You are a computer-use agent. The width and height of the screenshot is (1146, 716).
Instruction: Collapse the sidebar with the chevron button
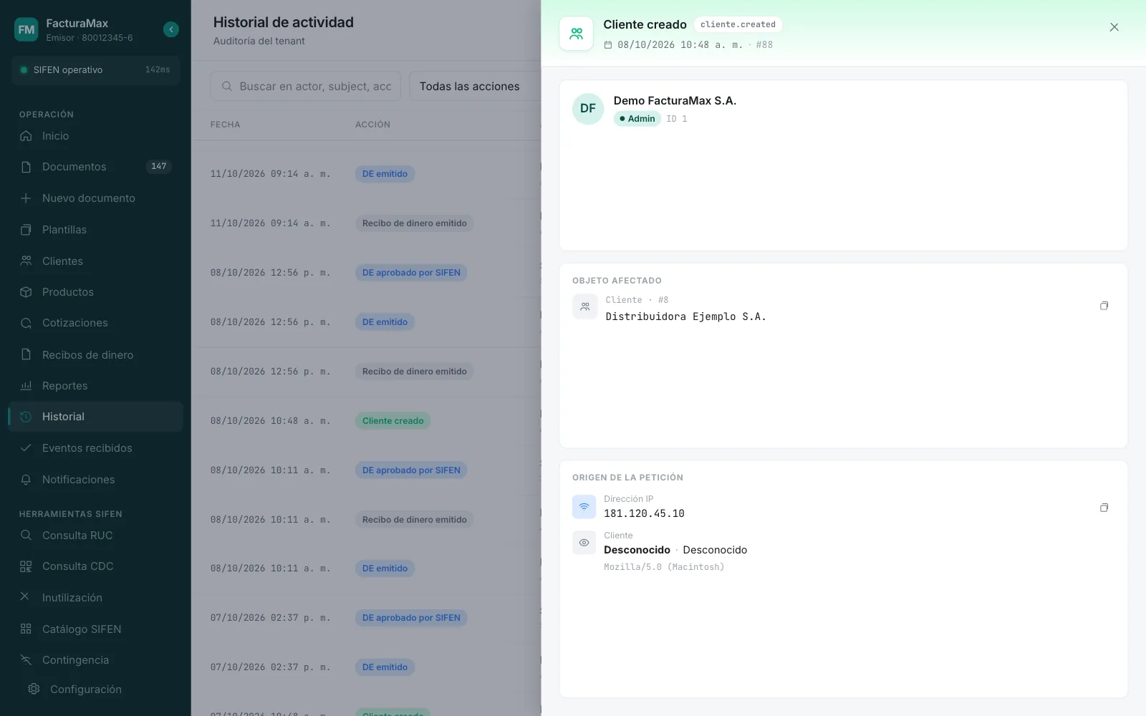[x=171, y=29]
